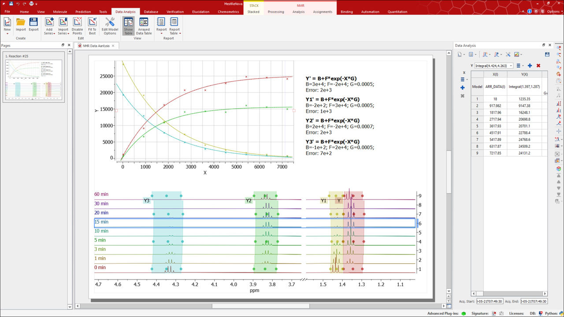This screenshot has height=317, width=564.
Task: Click the Y(X) column header in table
Action: coord(524,74)
